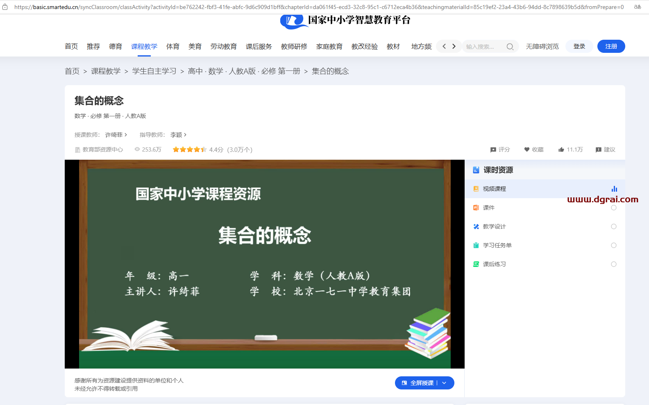This screenshot has height=405, width=649.
Task: Select the 教学设计 status circle
Action: (x=614, y=226)
